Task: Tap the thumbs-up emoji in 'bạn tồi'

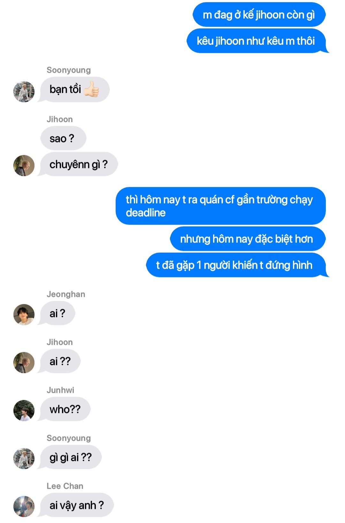Action: (91, 89)
